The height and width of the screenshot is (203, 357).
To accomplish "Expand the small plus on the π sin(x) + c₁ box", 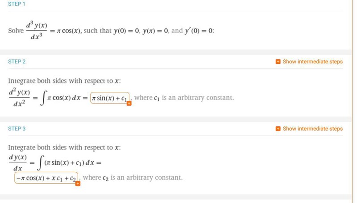I will [129, 103].
